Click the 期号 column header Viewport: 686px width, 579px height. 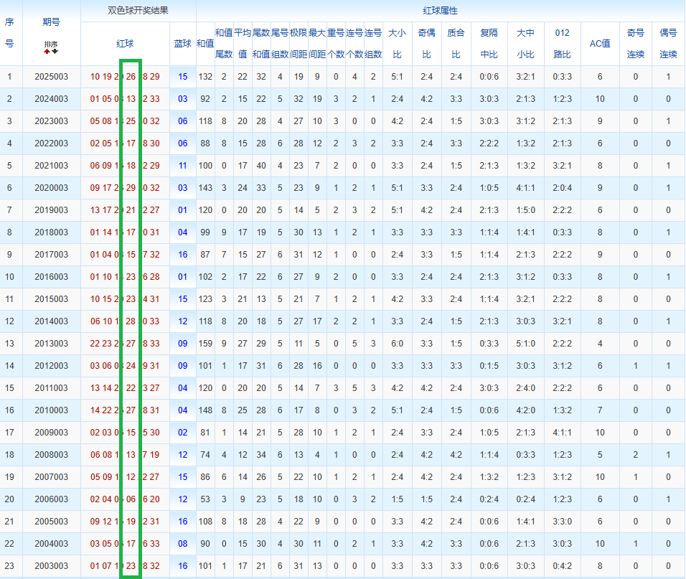tap(51, 22)
